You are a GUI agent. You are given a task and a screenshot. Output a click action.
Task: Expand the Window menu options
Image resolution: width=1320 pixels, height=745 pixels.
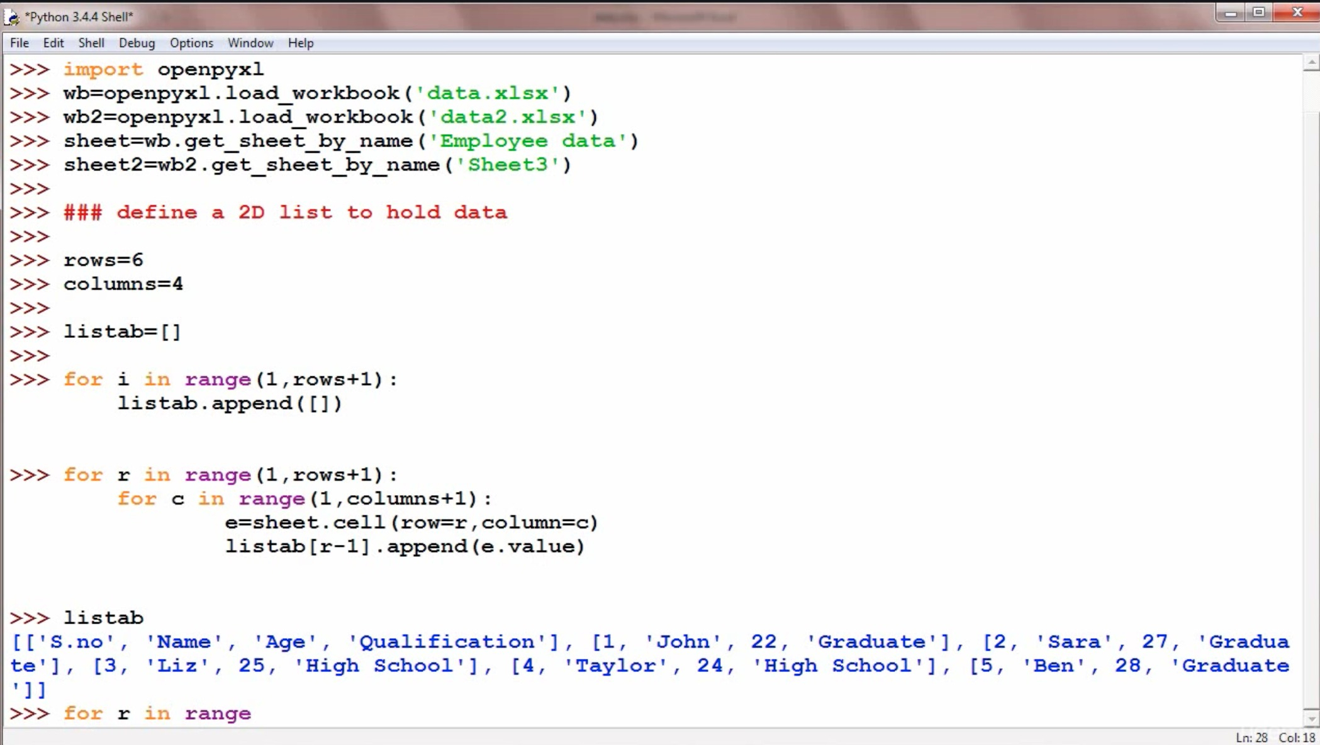pos(250,43)
